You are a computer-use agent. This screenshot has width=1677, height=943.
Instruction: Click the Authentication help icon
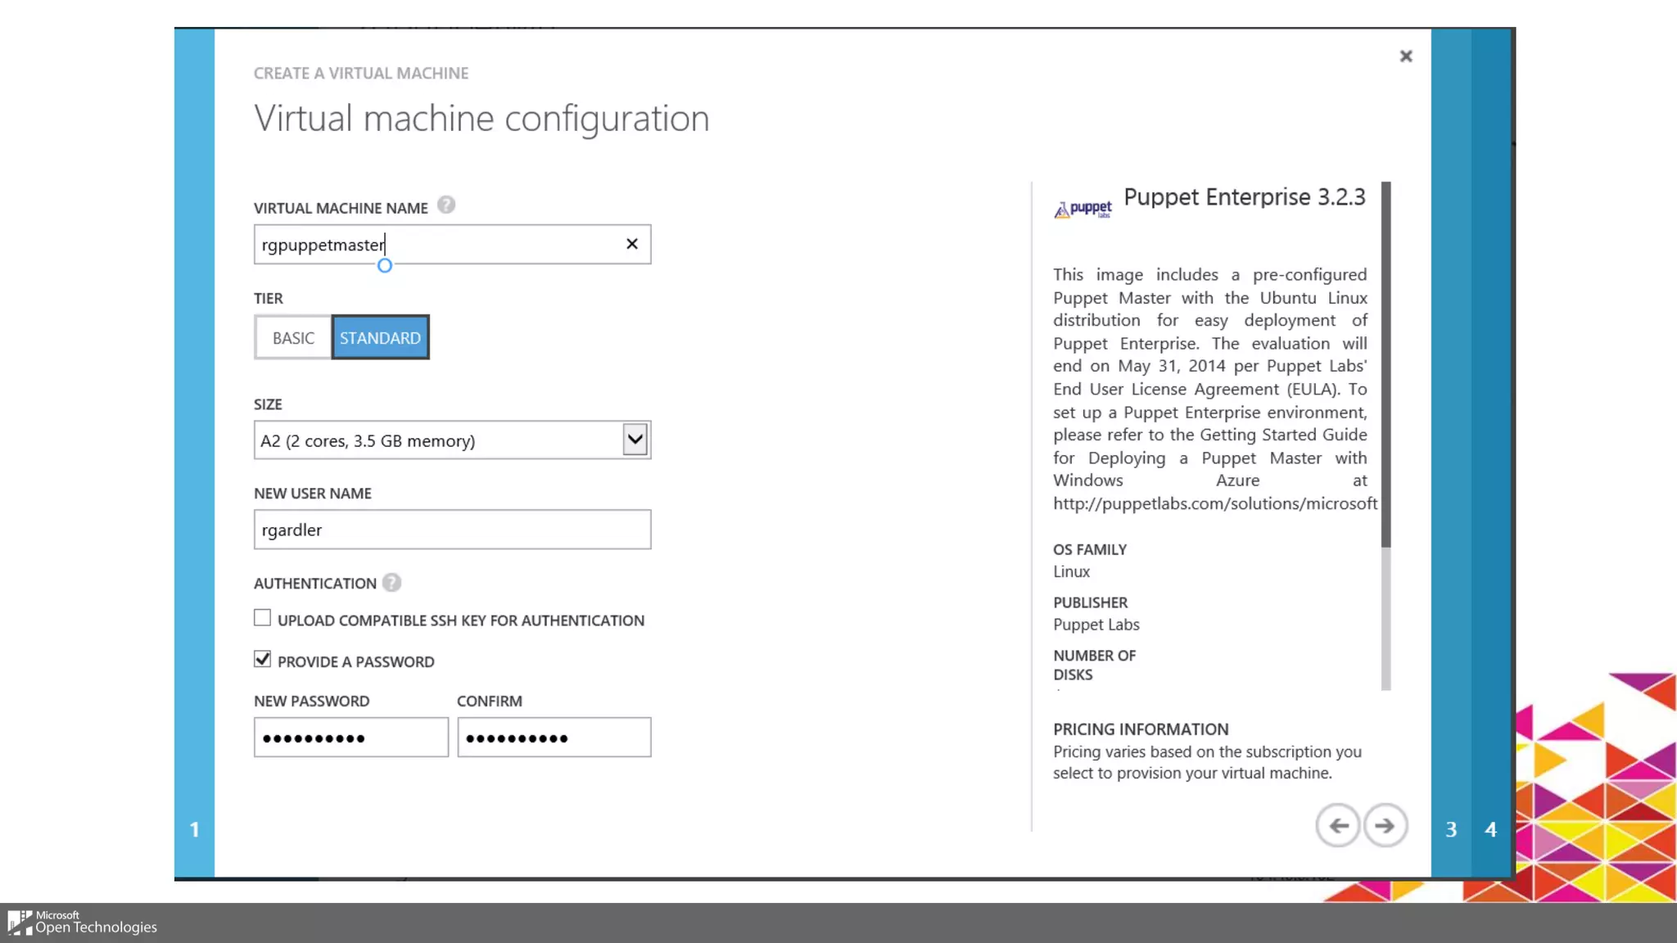point(391,583)
